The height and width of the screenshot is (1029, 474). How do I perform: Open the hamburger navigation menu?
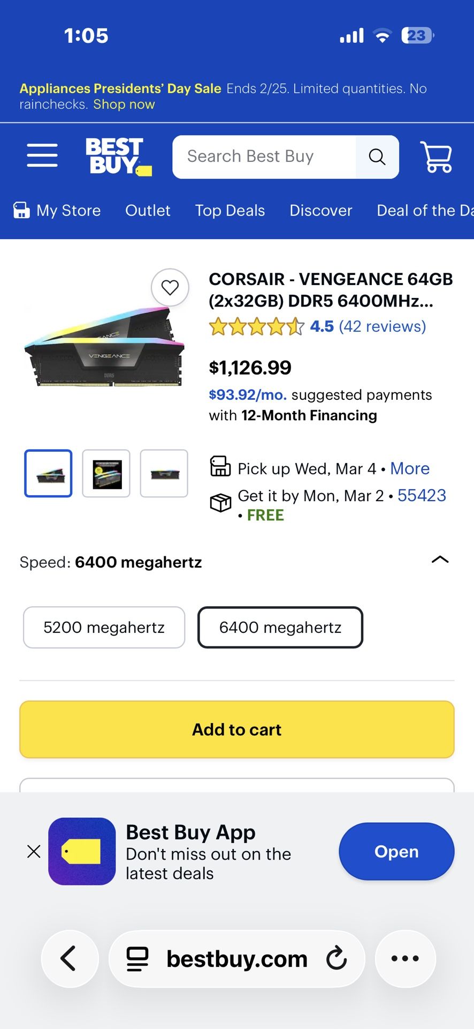42,156
